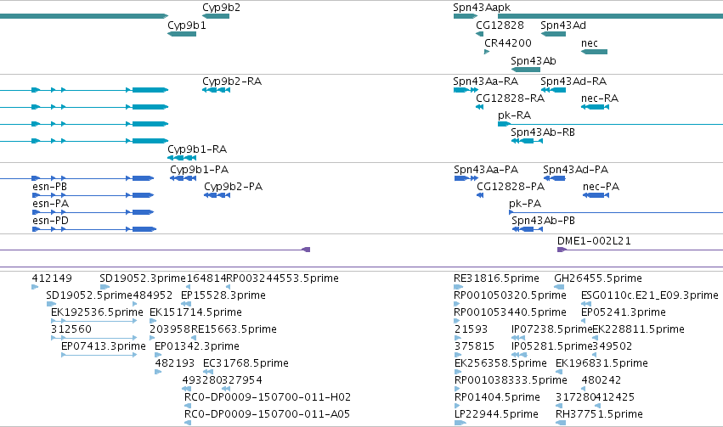The width and height of the screenshot is (723, 427).
Task: Select the Spn43Ad-PA protein feature
Action: (x=554, y=178)
